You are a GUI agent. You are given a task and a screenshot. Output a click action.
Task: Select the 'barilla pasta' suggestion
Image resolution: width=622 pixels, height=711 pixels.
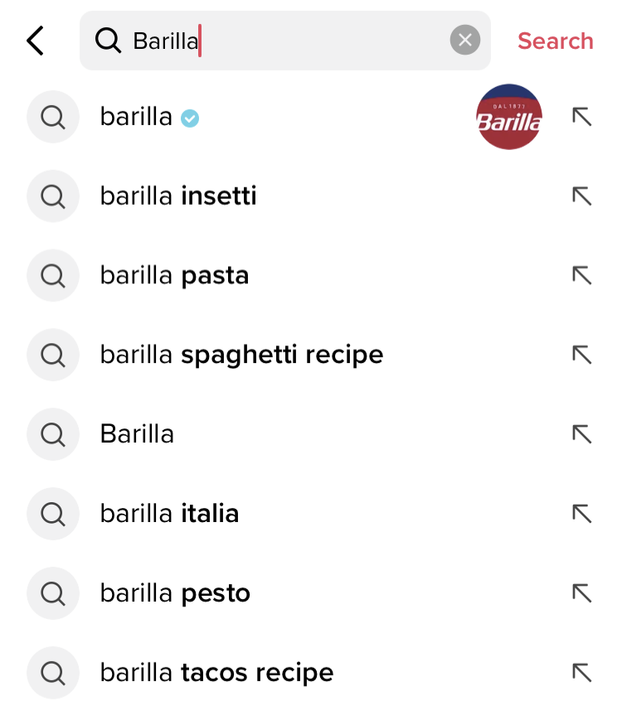tap(174, 276)
